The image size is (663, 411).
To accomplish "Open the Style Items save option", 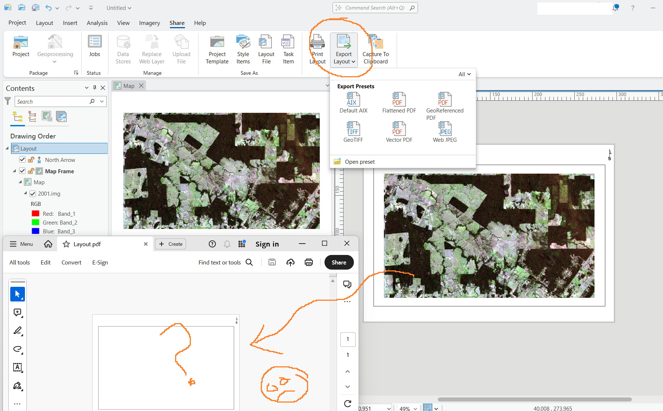I will click(x=243, y=49).
